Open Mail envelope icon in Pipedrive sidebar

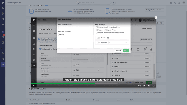(x=3, y=32)
